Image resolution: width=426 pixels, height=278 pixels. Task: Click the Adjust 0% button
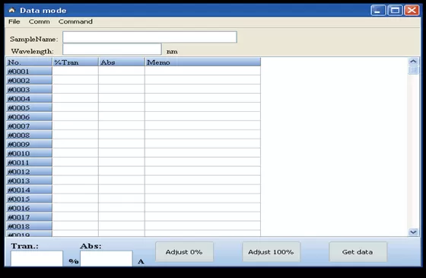184,252
